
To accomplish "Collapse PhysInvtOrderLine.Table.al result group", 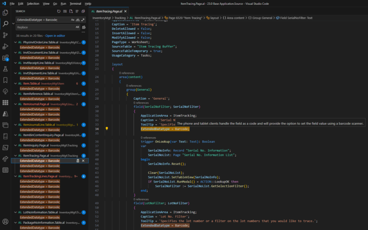I will pyautogui.click(x=15, y=43).
